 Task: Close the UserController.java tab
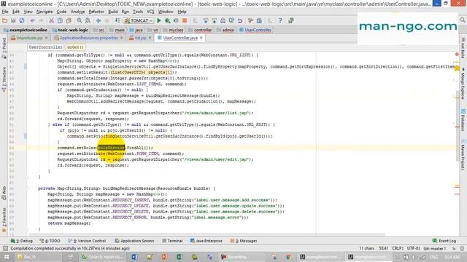201,38
